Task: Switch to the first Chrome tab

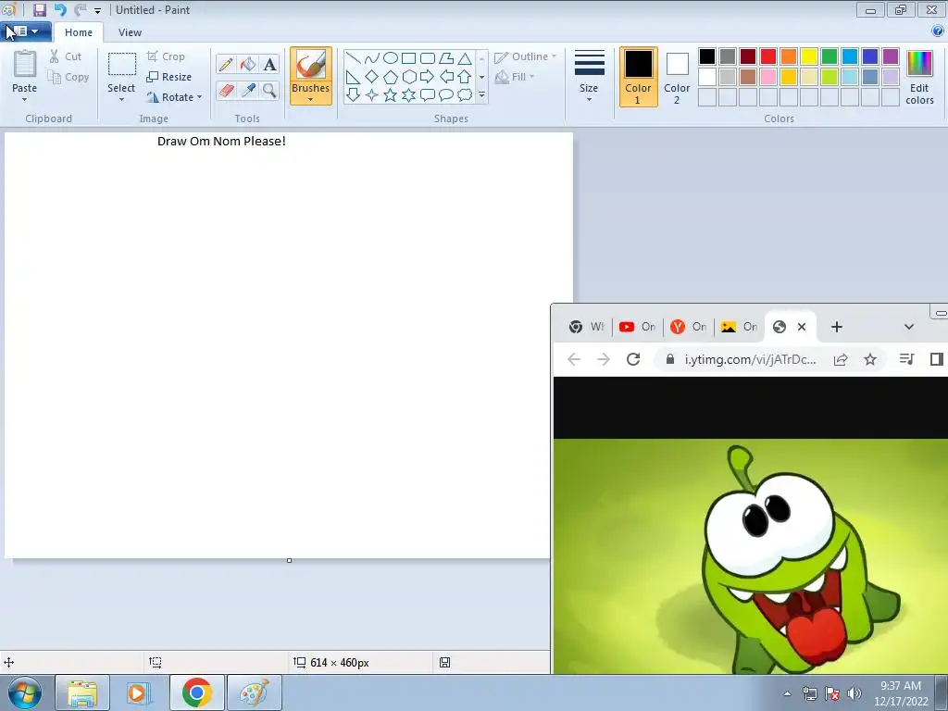Action: tap(586, 327)
